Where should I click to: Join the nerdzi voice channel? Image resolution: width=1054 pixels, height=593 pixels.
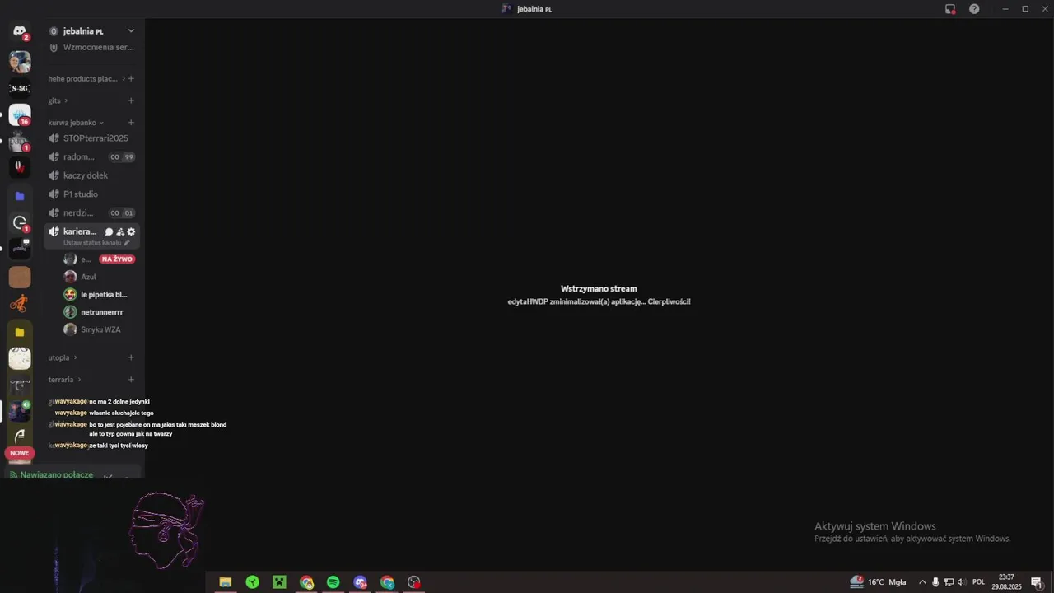[x=91, y=212]
